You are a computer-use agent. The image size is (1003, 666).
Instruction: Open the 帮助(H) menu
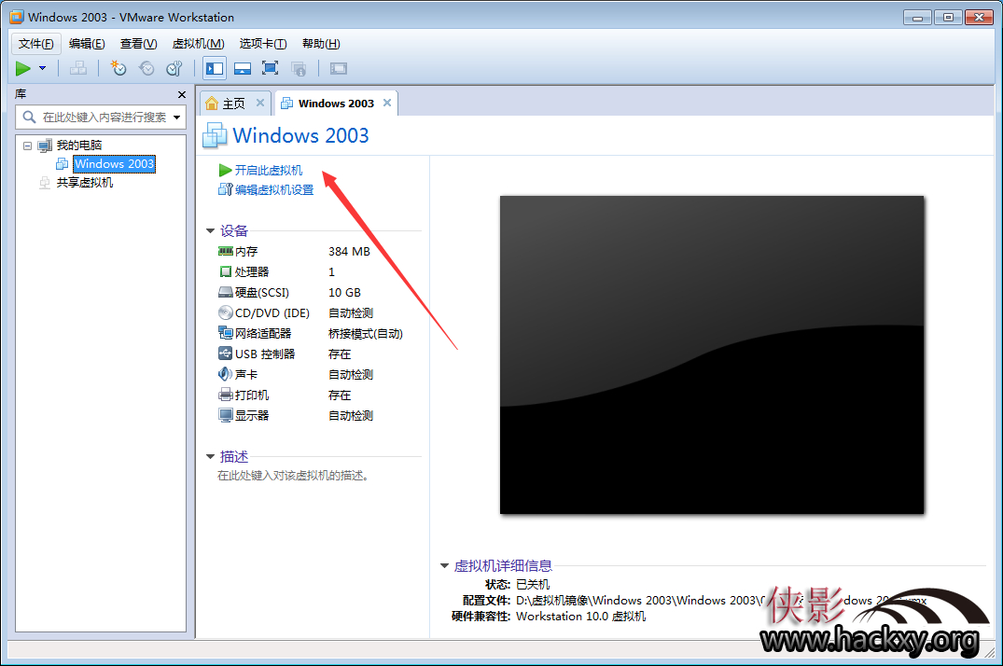click(321, 44)
